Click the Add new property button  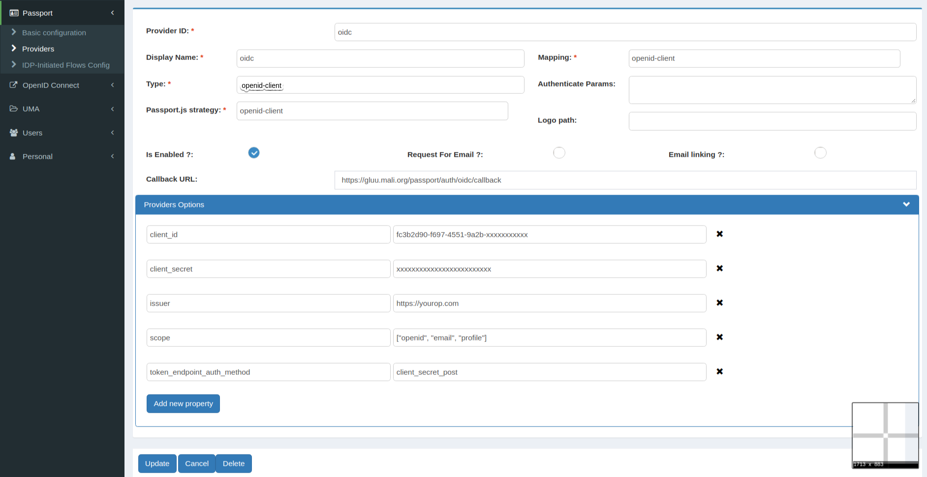(x=183, y=403)
